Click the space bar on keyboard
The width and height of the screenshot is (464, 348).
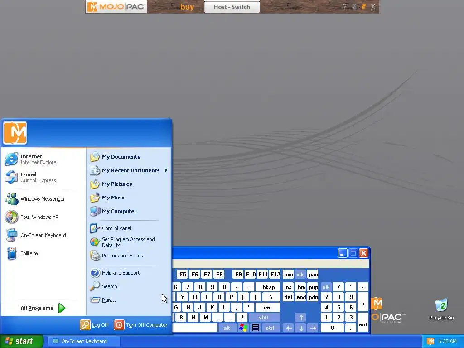(x=195, y=328)
